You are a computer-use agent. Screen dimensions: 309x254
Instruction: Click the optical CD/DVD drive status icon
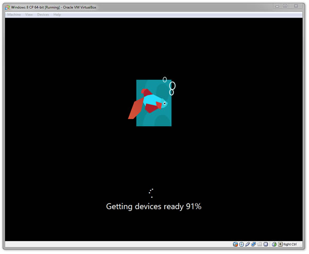(x=242, y=244)
